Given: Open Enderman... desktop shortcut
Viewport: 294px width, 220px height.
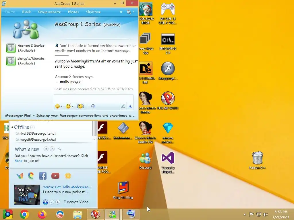Looking at the screenshot, I should click(123, 131).
